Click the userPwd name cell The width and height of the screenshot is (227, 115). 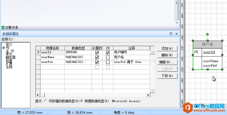(x=53, y=62)
